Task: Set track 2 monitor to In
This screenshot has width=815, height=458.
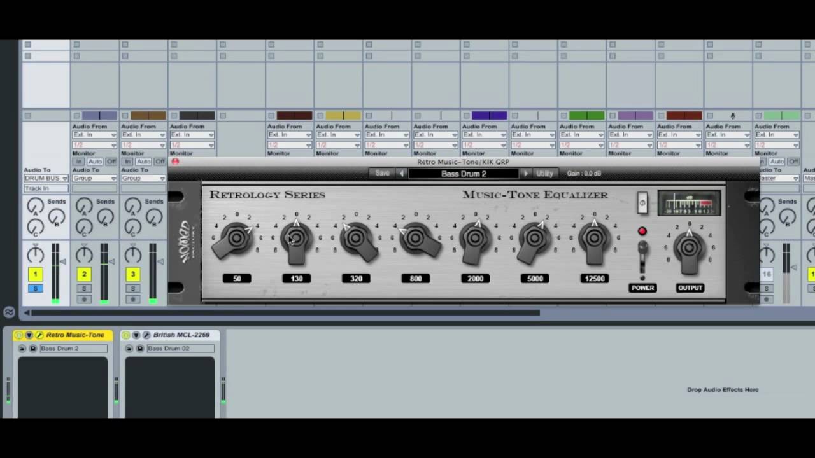Action: [79, 162]
